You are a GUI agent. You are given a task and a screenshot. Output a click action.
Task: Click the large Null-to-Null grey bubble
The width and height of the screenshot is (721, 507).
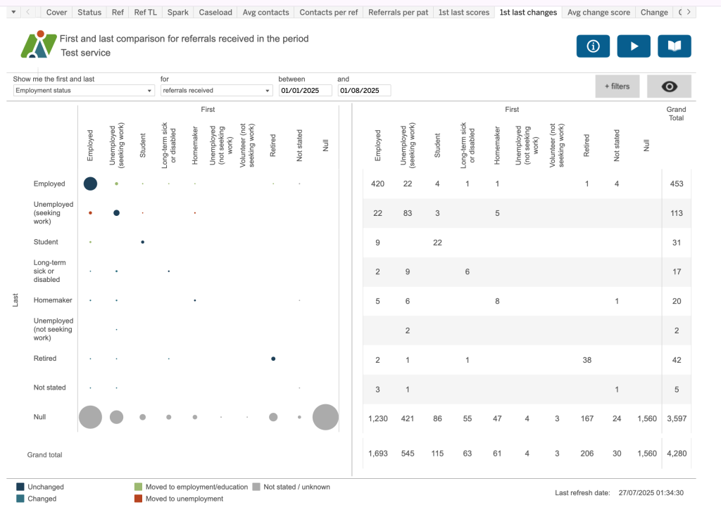point(325,417)
